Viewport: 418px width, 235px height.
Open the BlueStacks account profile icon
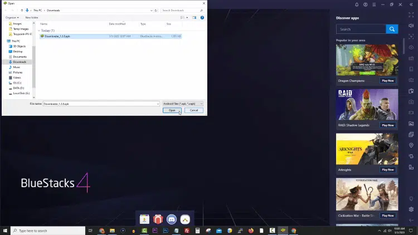366,4
